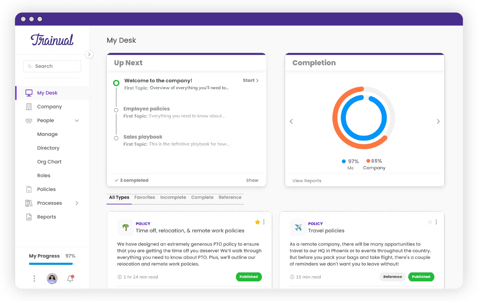478x301 pixels.
Task: Click the completion donut chart
Action: (364, 118)
